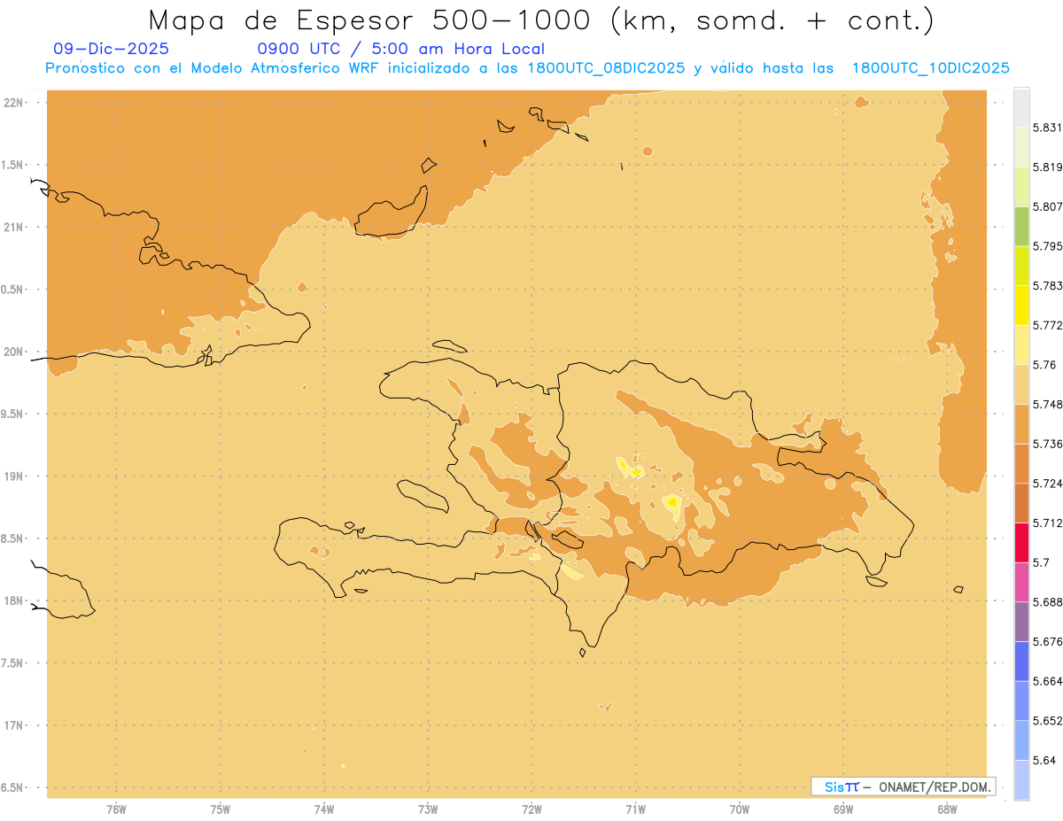This screenshot has height=821, width=1063.
Task: Click the 70W longitude label
Action: (x=740, y=809)
